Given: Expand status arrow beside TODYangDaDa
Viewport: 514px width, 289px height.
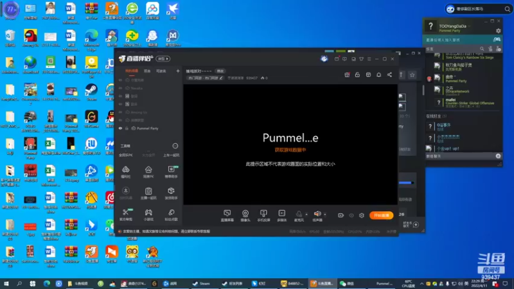Looking at the screenshot, I should point(469,26).
